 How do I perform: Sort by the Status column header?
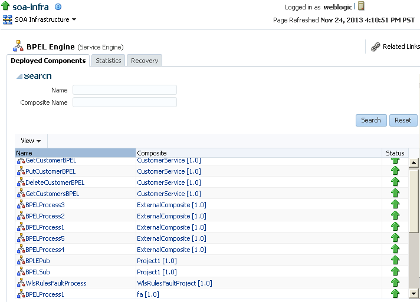[x=395, y=153]
